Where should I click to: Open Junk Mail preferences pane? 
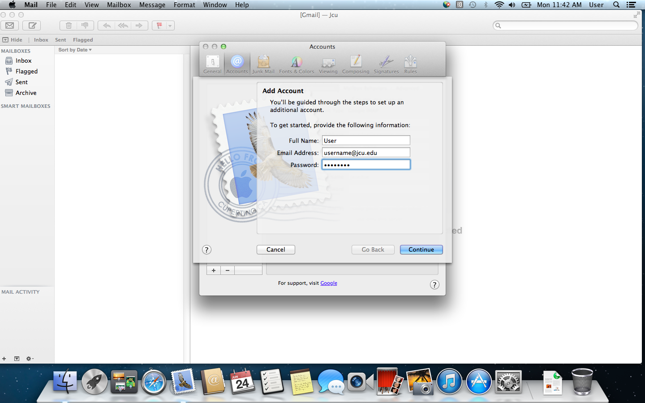[263, 64]
